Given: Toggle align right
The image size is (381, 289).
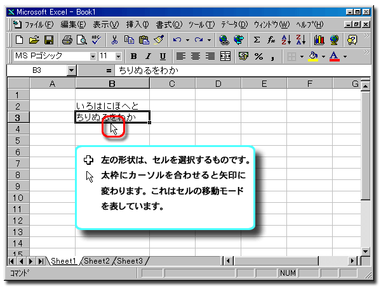Looking at the screenshot, I should click(x=210, y=56).
